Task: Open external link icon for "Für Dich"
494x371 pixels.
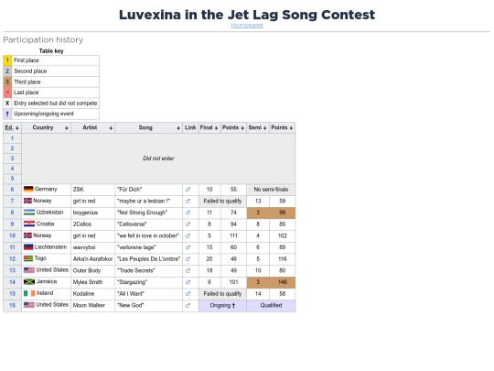Action: click(188, 190)
